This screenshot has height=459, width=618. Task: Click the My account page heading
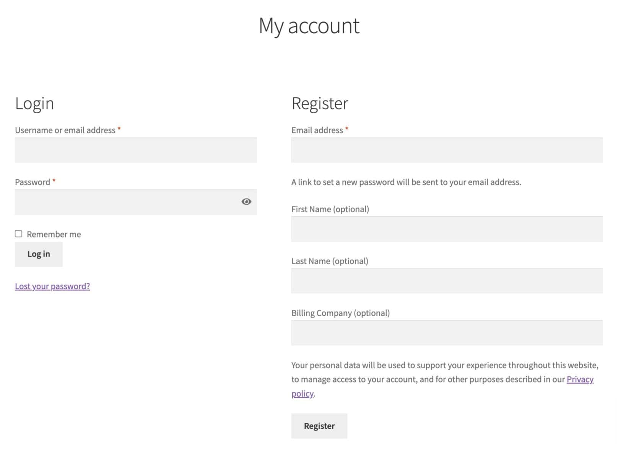coord(309,26)
